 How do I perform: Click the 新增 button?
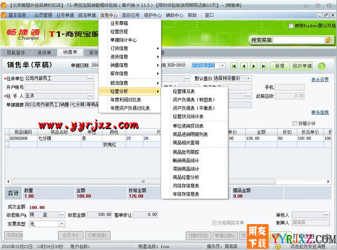tap(280, 66)
